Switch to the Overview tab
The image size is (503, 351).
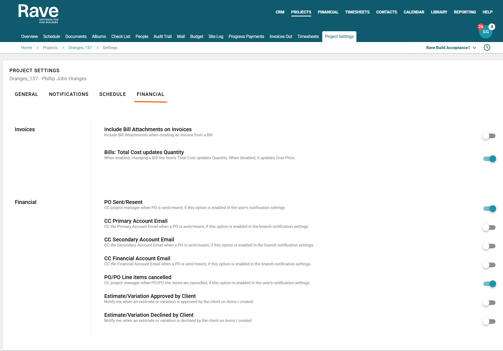[30, 37]
